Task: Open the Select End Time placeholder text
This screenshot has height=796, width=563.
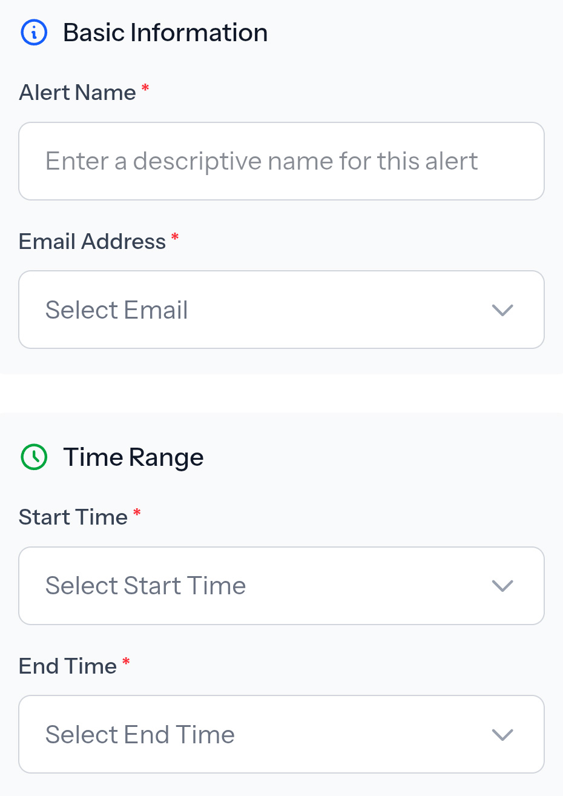Action: click(140, 735)
